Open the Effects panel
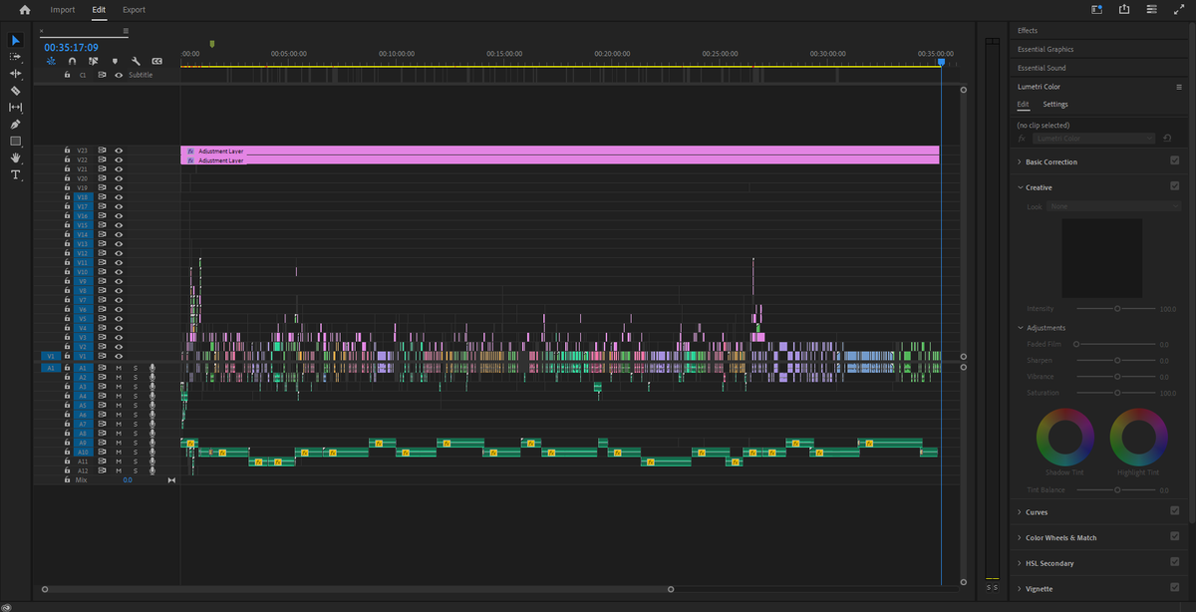Image resolution: width=1196 pixels, height=612 pixels. [x=1027, y=30]
